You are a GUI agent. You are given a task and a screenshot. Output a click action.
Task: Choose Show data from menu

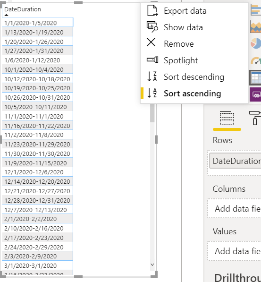[x=194, y=27]
